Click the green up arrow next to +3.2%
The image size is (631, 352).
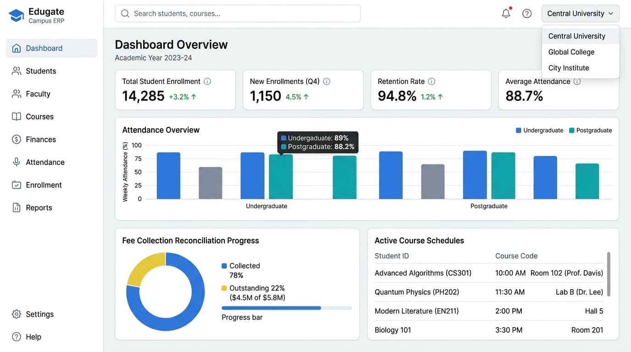tap(194, 97)
